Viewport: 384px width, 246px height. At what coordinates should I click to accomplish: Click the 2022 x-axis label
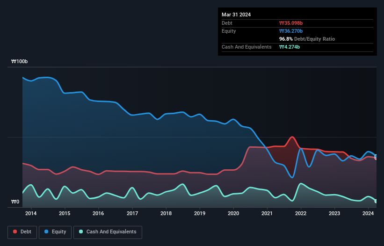click(301, 213)
